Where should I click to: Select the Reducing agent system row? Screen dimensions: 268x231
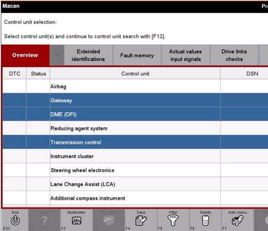click(x=135, y=128)
